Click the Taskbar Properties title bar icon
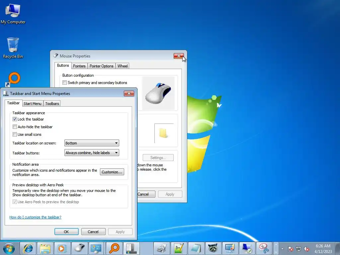The height and width of the screenshot is (255, 340). point(6,93)
